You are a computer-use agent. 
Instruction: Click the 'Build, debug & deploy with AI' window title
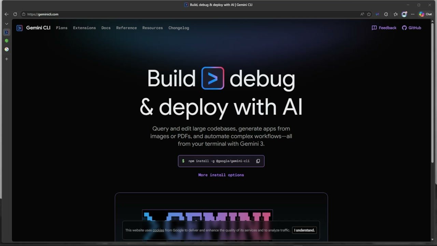(x=221, y=5)
